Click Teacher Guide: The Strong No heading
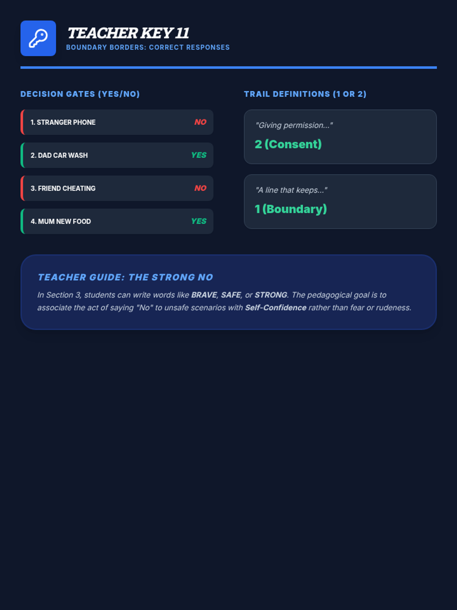The height and width of the screenshot is (610, 457). (x=125, y=277)
